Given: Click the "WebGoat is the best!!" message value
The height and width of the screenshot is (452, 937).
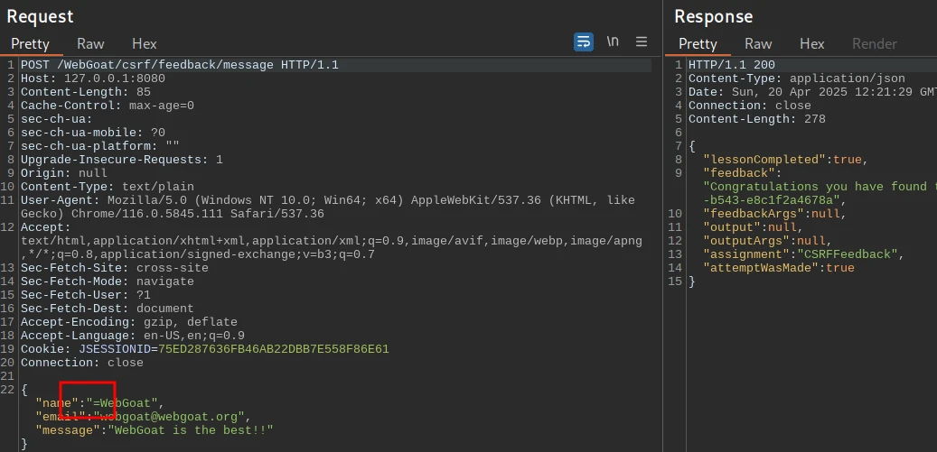Looking at the screenshot, I should point(191,430).
